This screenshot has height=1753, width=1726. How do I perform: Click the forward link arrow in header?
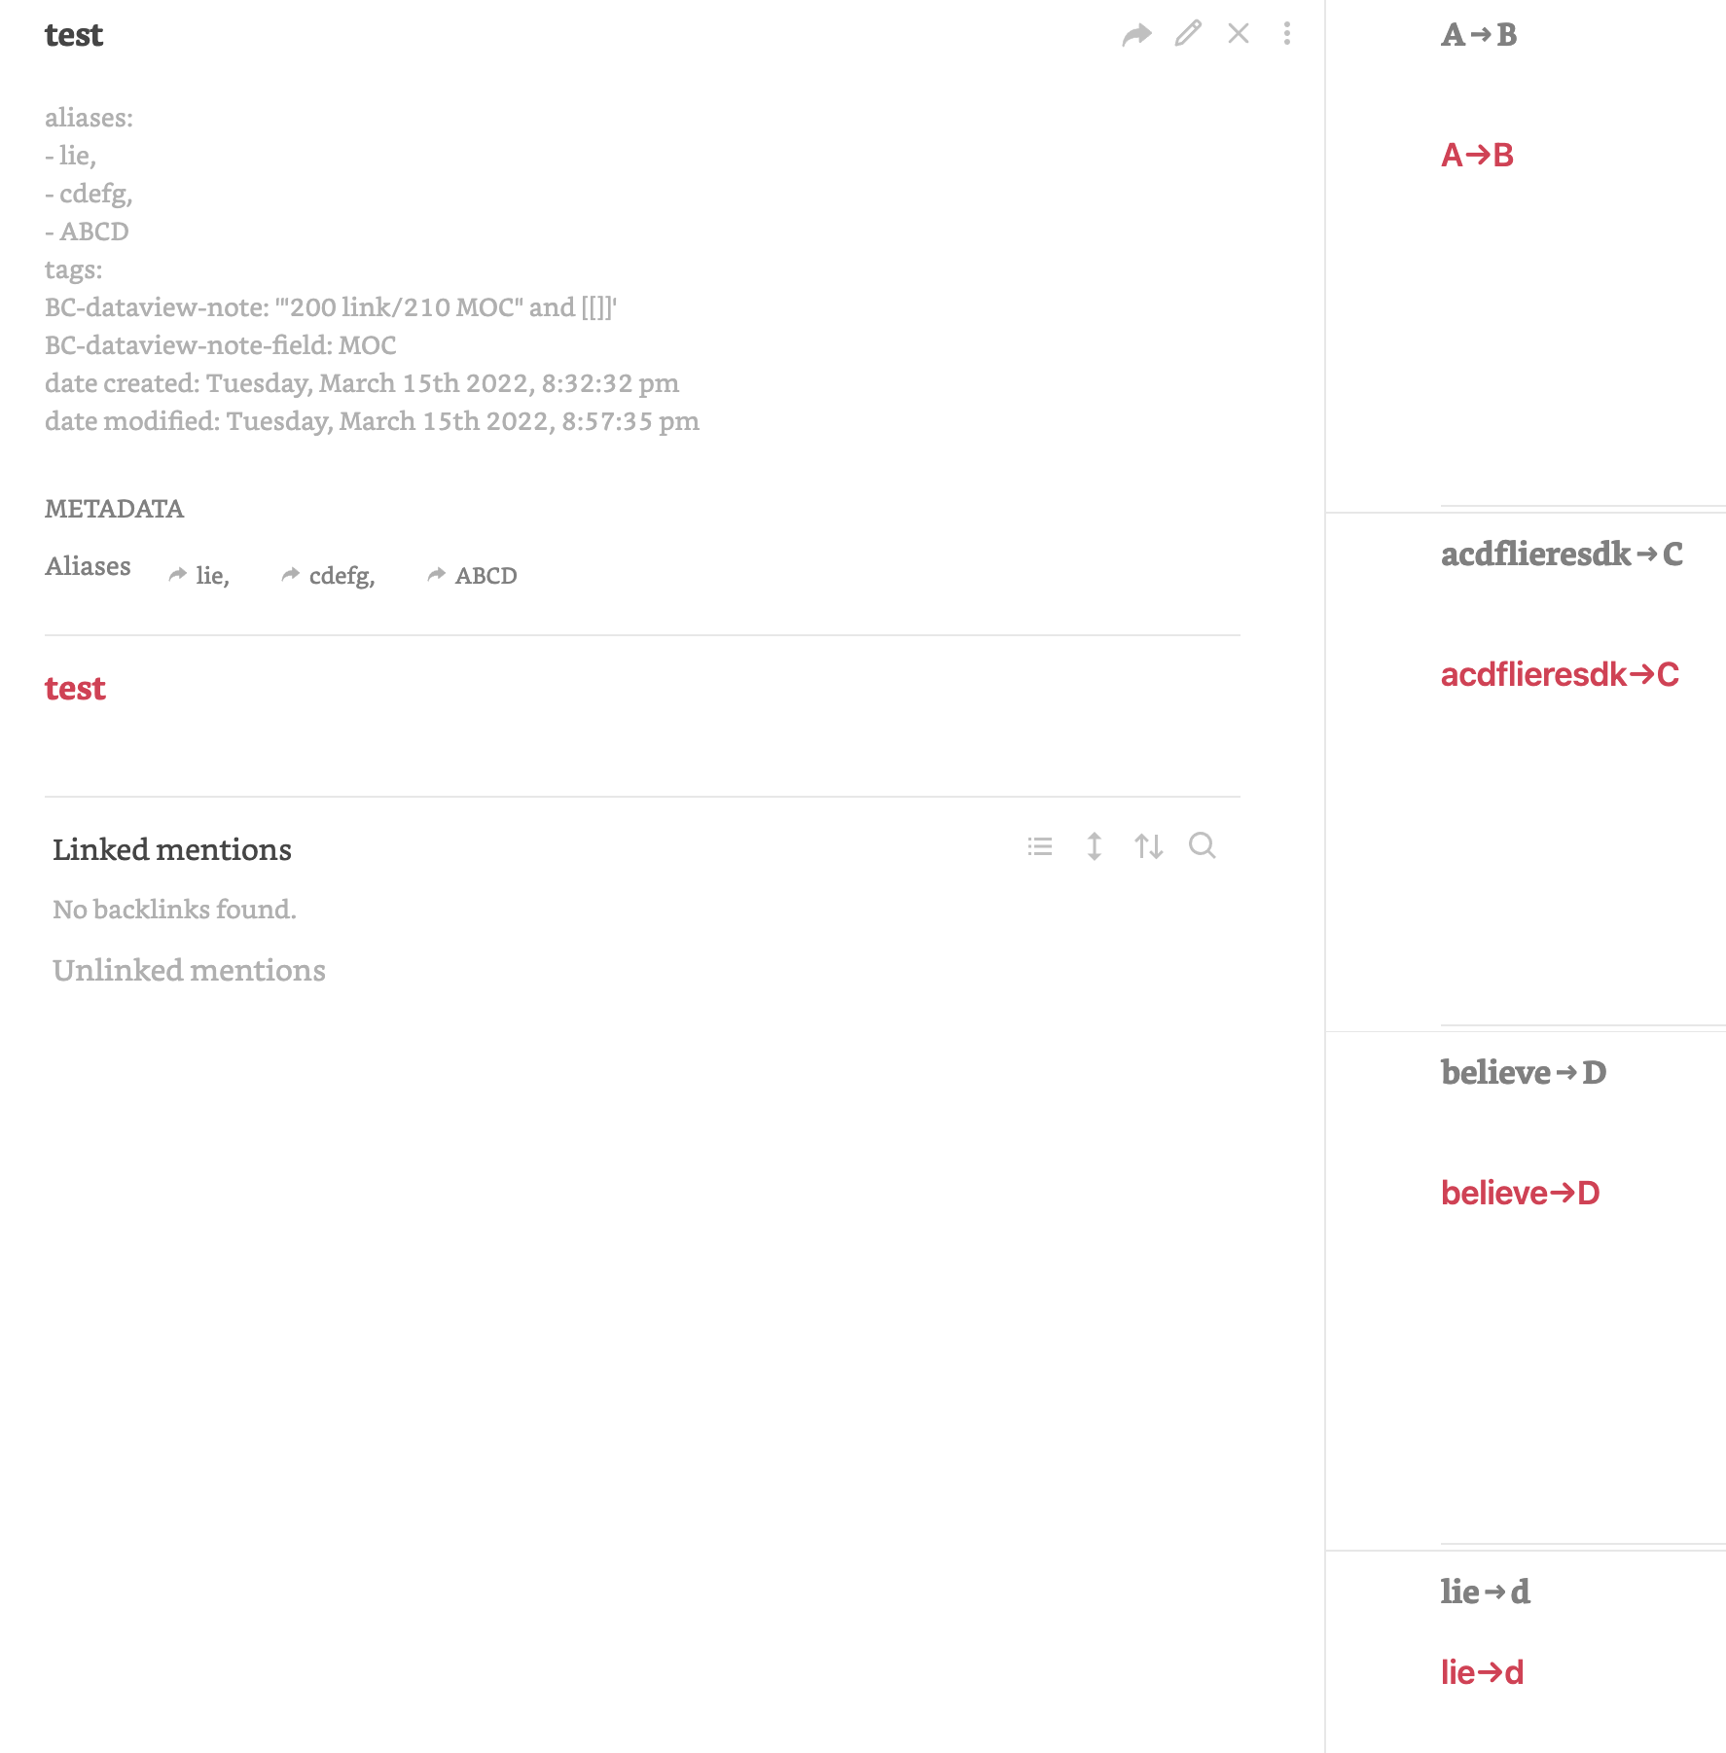coord(1136,35)
